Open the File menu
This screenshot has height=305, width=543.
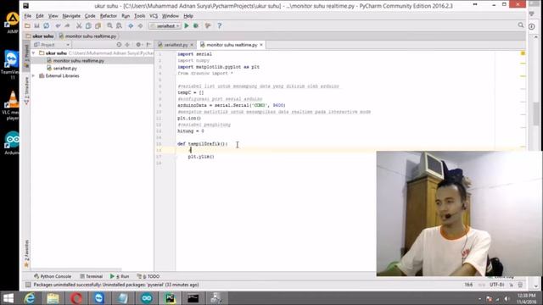tap(28, 16)
